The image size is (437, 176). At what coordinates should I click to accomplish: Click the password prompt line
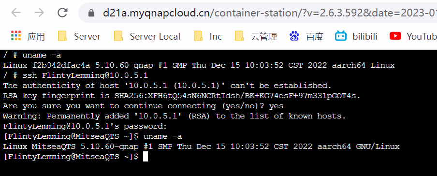pyautogui.click(x=85, y=126)
